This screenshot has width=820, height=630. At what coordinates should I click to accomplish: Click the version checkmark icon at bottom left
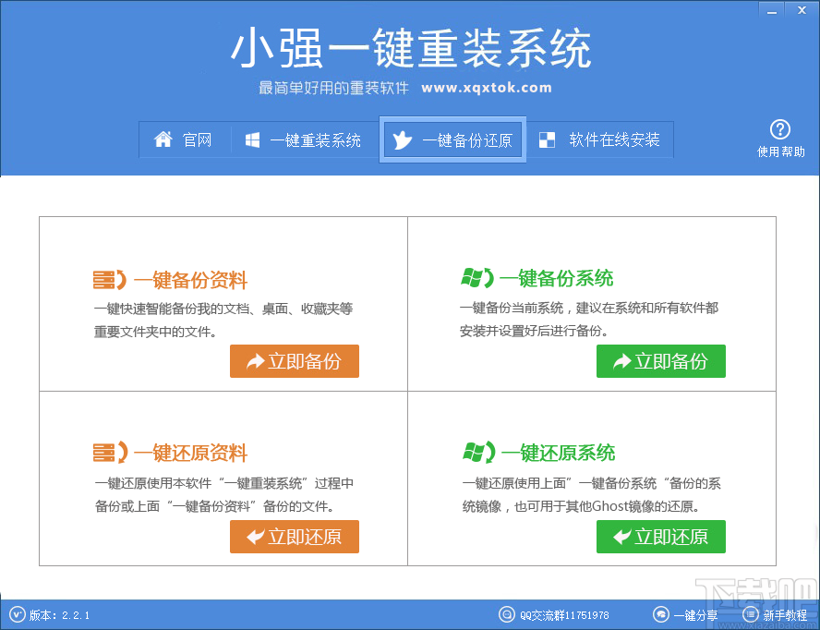click(17, 614)
